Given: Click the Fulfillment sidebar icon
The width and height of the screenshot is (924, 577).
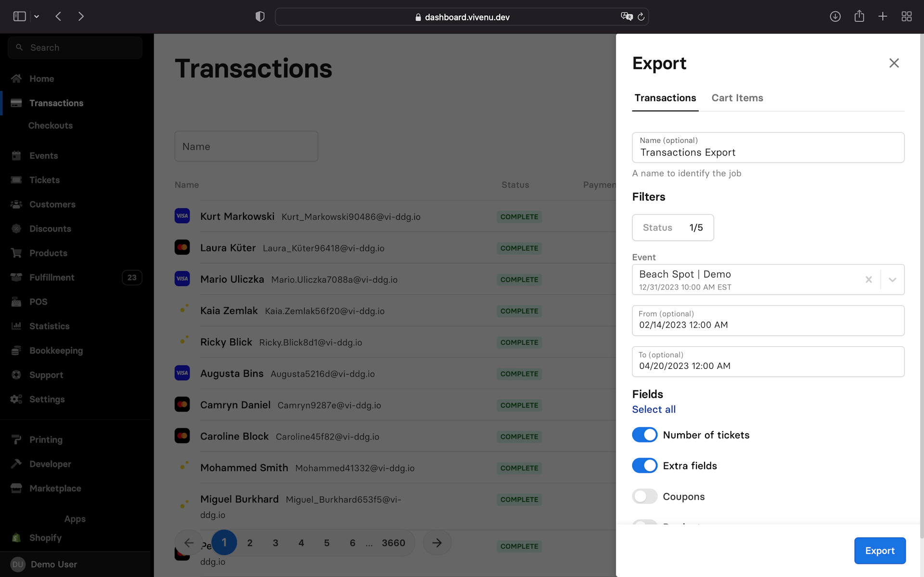Looking at the screenshot, I should point(16,277).
